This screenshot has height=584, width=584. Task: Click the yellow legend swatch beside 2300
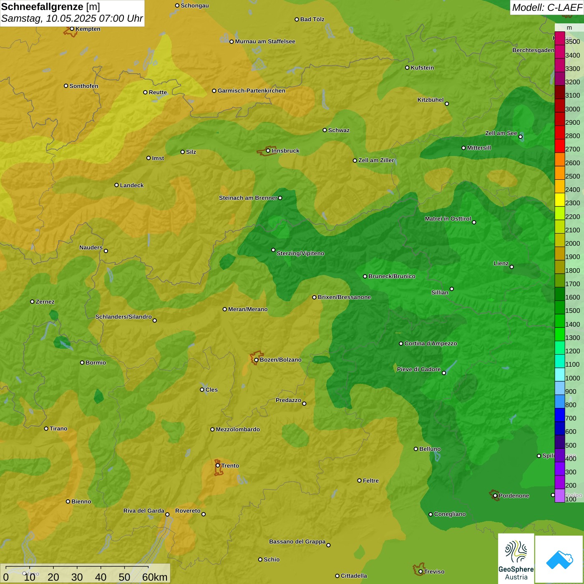pyautogui.click(x=559, y=200)
